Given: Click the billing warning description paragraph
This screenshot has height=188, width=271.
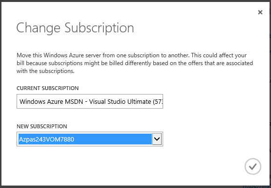Looking at the screenshot, I should click(x=135, y=63).
